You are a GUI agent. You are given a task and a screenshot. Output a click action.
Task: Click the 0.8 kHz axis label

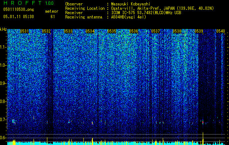click(3, 101)
